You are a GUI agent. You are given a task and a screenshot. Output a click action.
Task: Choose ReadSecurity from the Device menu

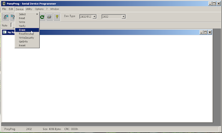coord(27,34)
